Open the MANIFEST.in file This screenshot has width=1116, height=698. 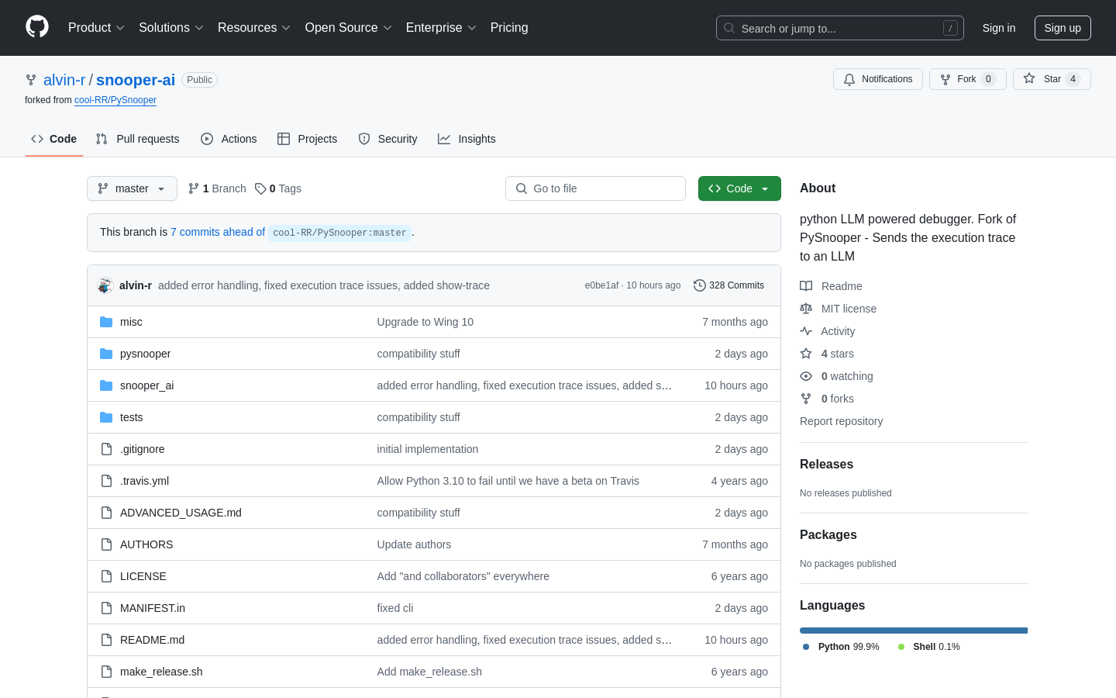153,608
